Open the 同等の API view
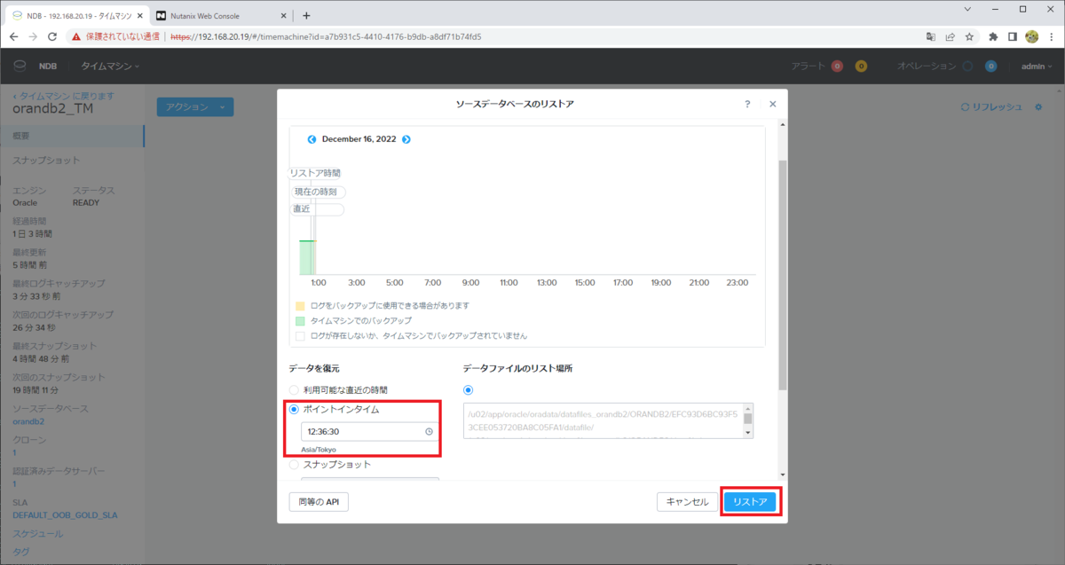The height and width of the screenshot is (565, 1065). [318, 501]
